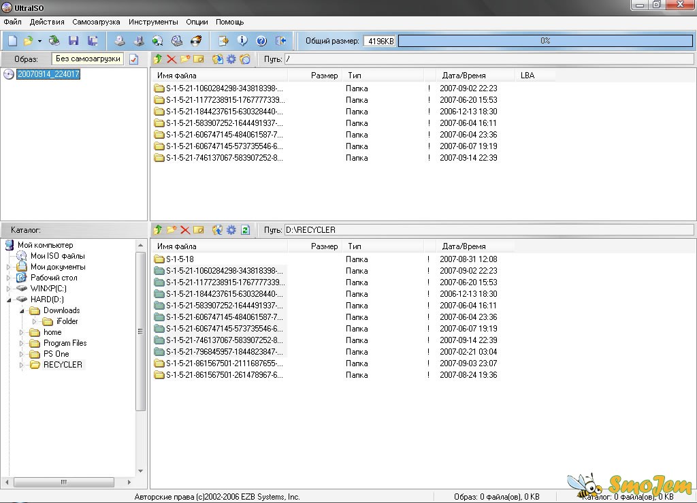This screenshot has height=503, width=697.
Task: Open the Действия menu
Action: [x=47, y=22]
